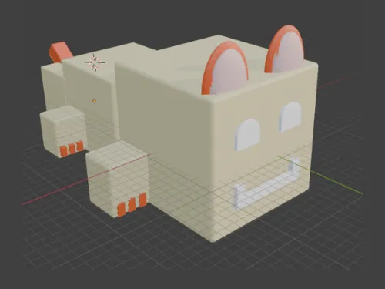Select the front leg cube nearest the head
Viewport: 385px width, 289px height.
click(118, 179)
